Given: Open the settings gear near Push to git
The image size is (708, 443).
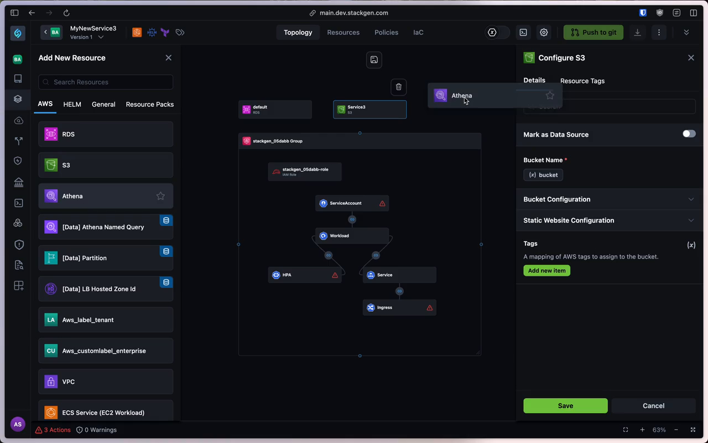Looking at the screenshot, I should click(544, 32).
